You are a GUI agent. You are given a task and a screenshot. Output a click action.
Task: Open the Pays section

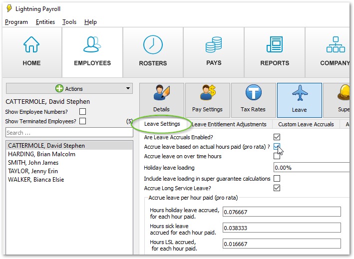point(214,52)
